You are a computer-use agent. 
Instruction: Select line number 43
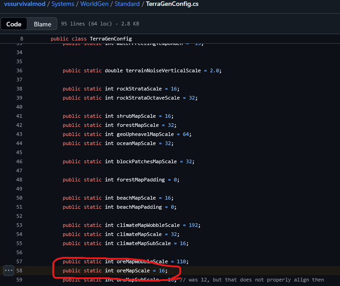19,134
